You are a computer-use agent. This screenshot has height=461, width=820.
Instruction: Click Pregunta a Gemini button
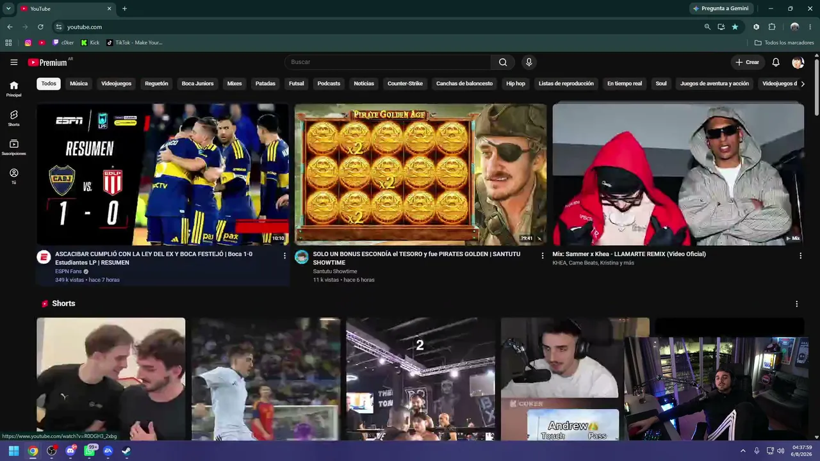[x=720, y=8]
